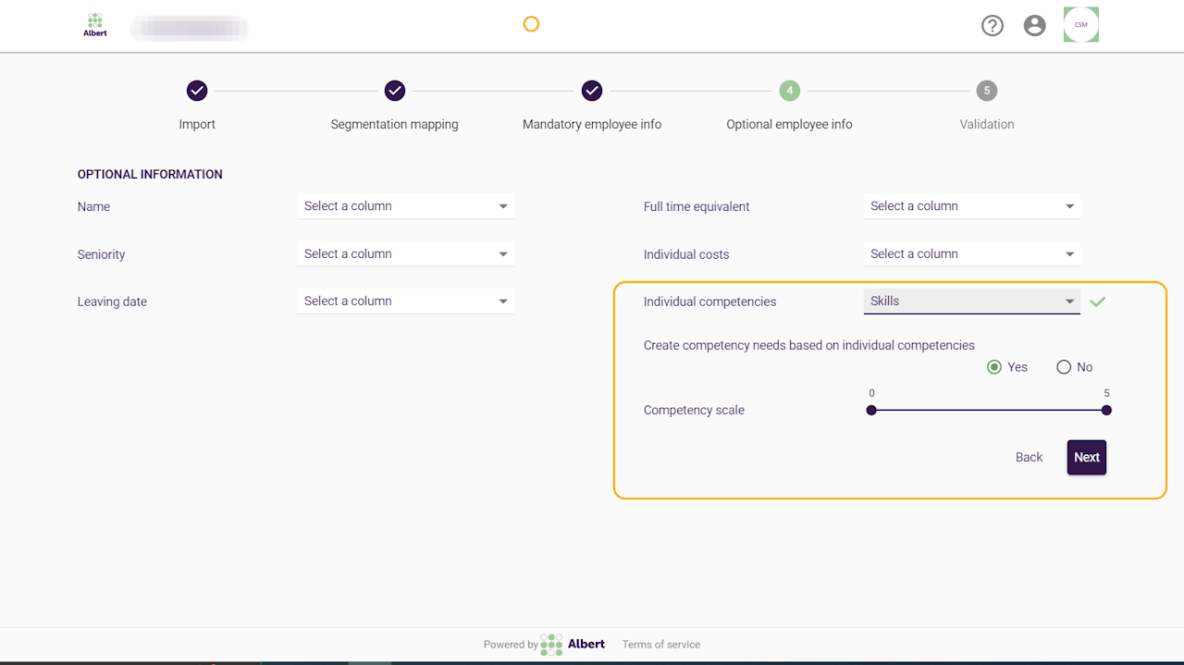The height and width of the screenshot is (665, 1184).
Task: Open the Name column dropdown
Action: [x=405, y=206]
